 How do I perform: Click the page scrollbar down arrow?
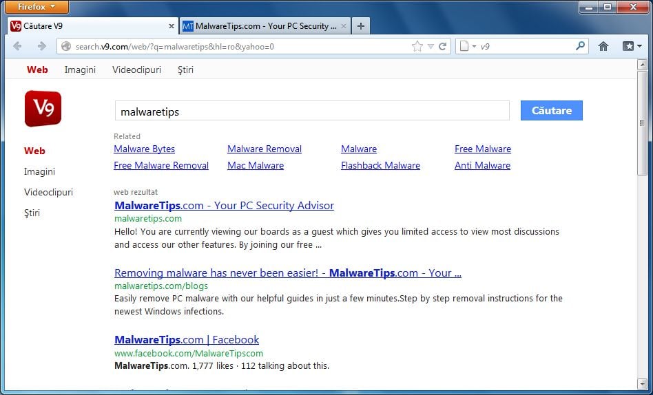(642, 383)
